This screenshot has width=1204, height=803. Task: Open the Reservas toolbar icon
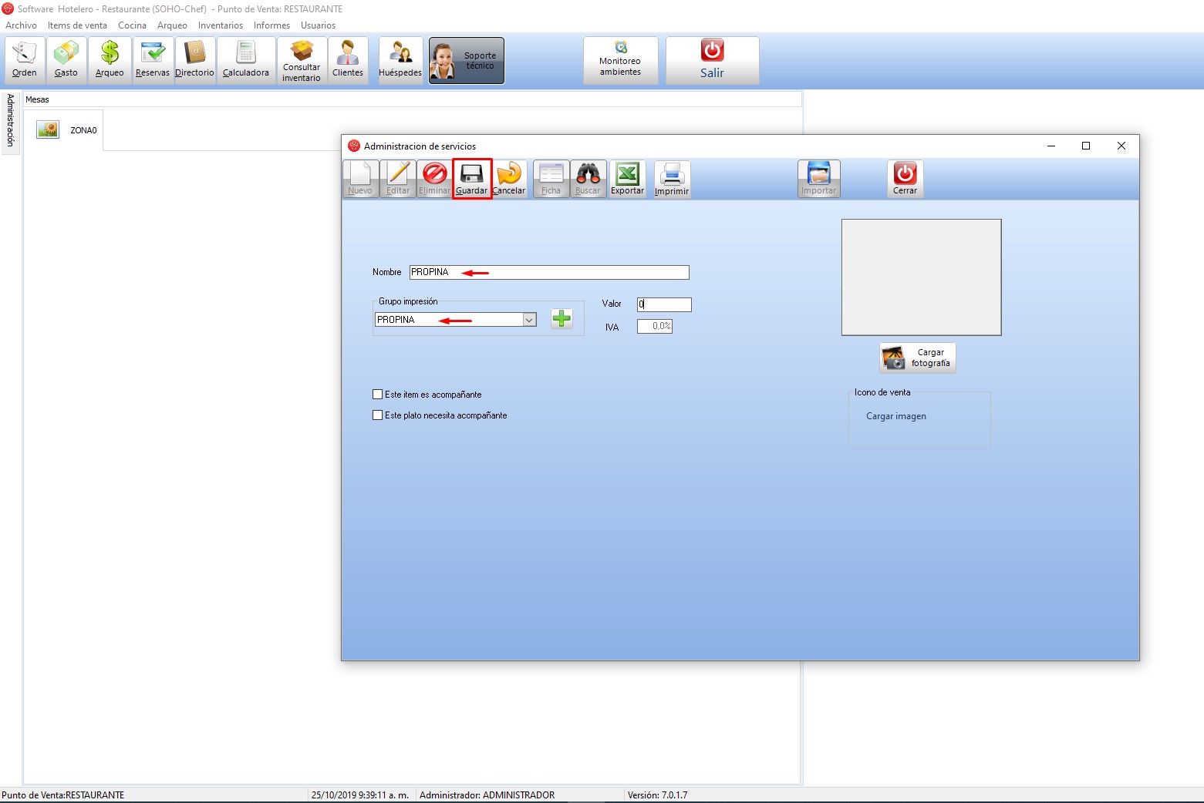153,60
